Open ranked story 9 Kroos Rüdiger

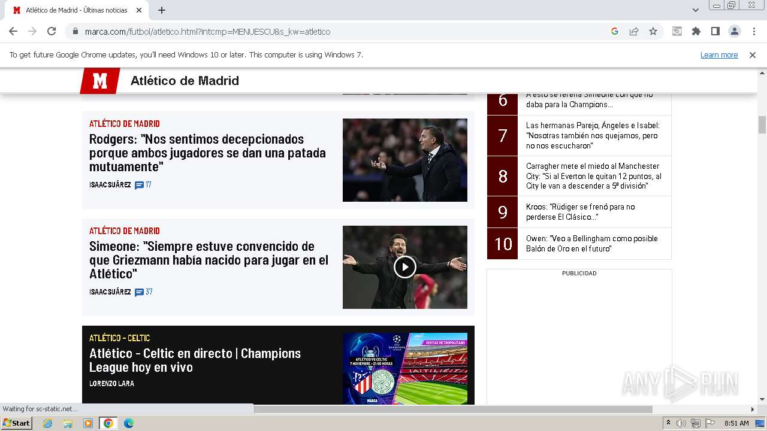tap(579, 212)
